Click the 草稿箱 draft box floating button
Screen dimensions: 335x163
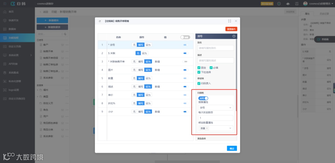pyautogui.click(x=324, y=39)
